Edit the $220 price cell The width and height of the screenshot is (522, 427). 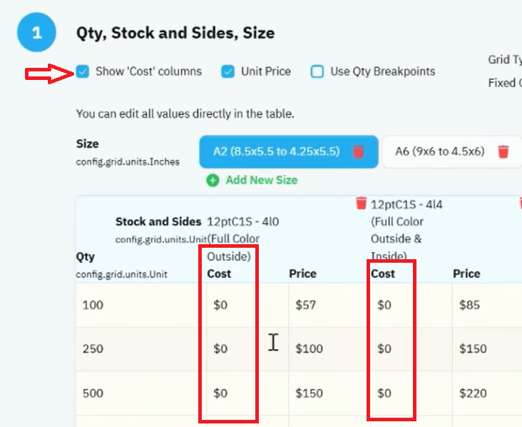[x=487, y=393]
